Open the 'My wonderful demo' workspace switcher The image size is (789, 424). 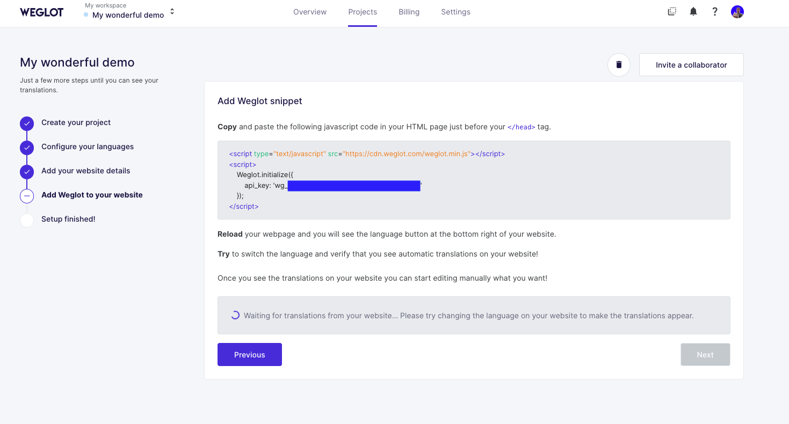(129, 14)
